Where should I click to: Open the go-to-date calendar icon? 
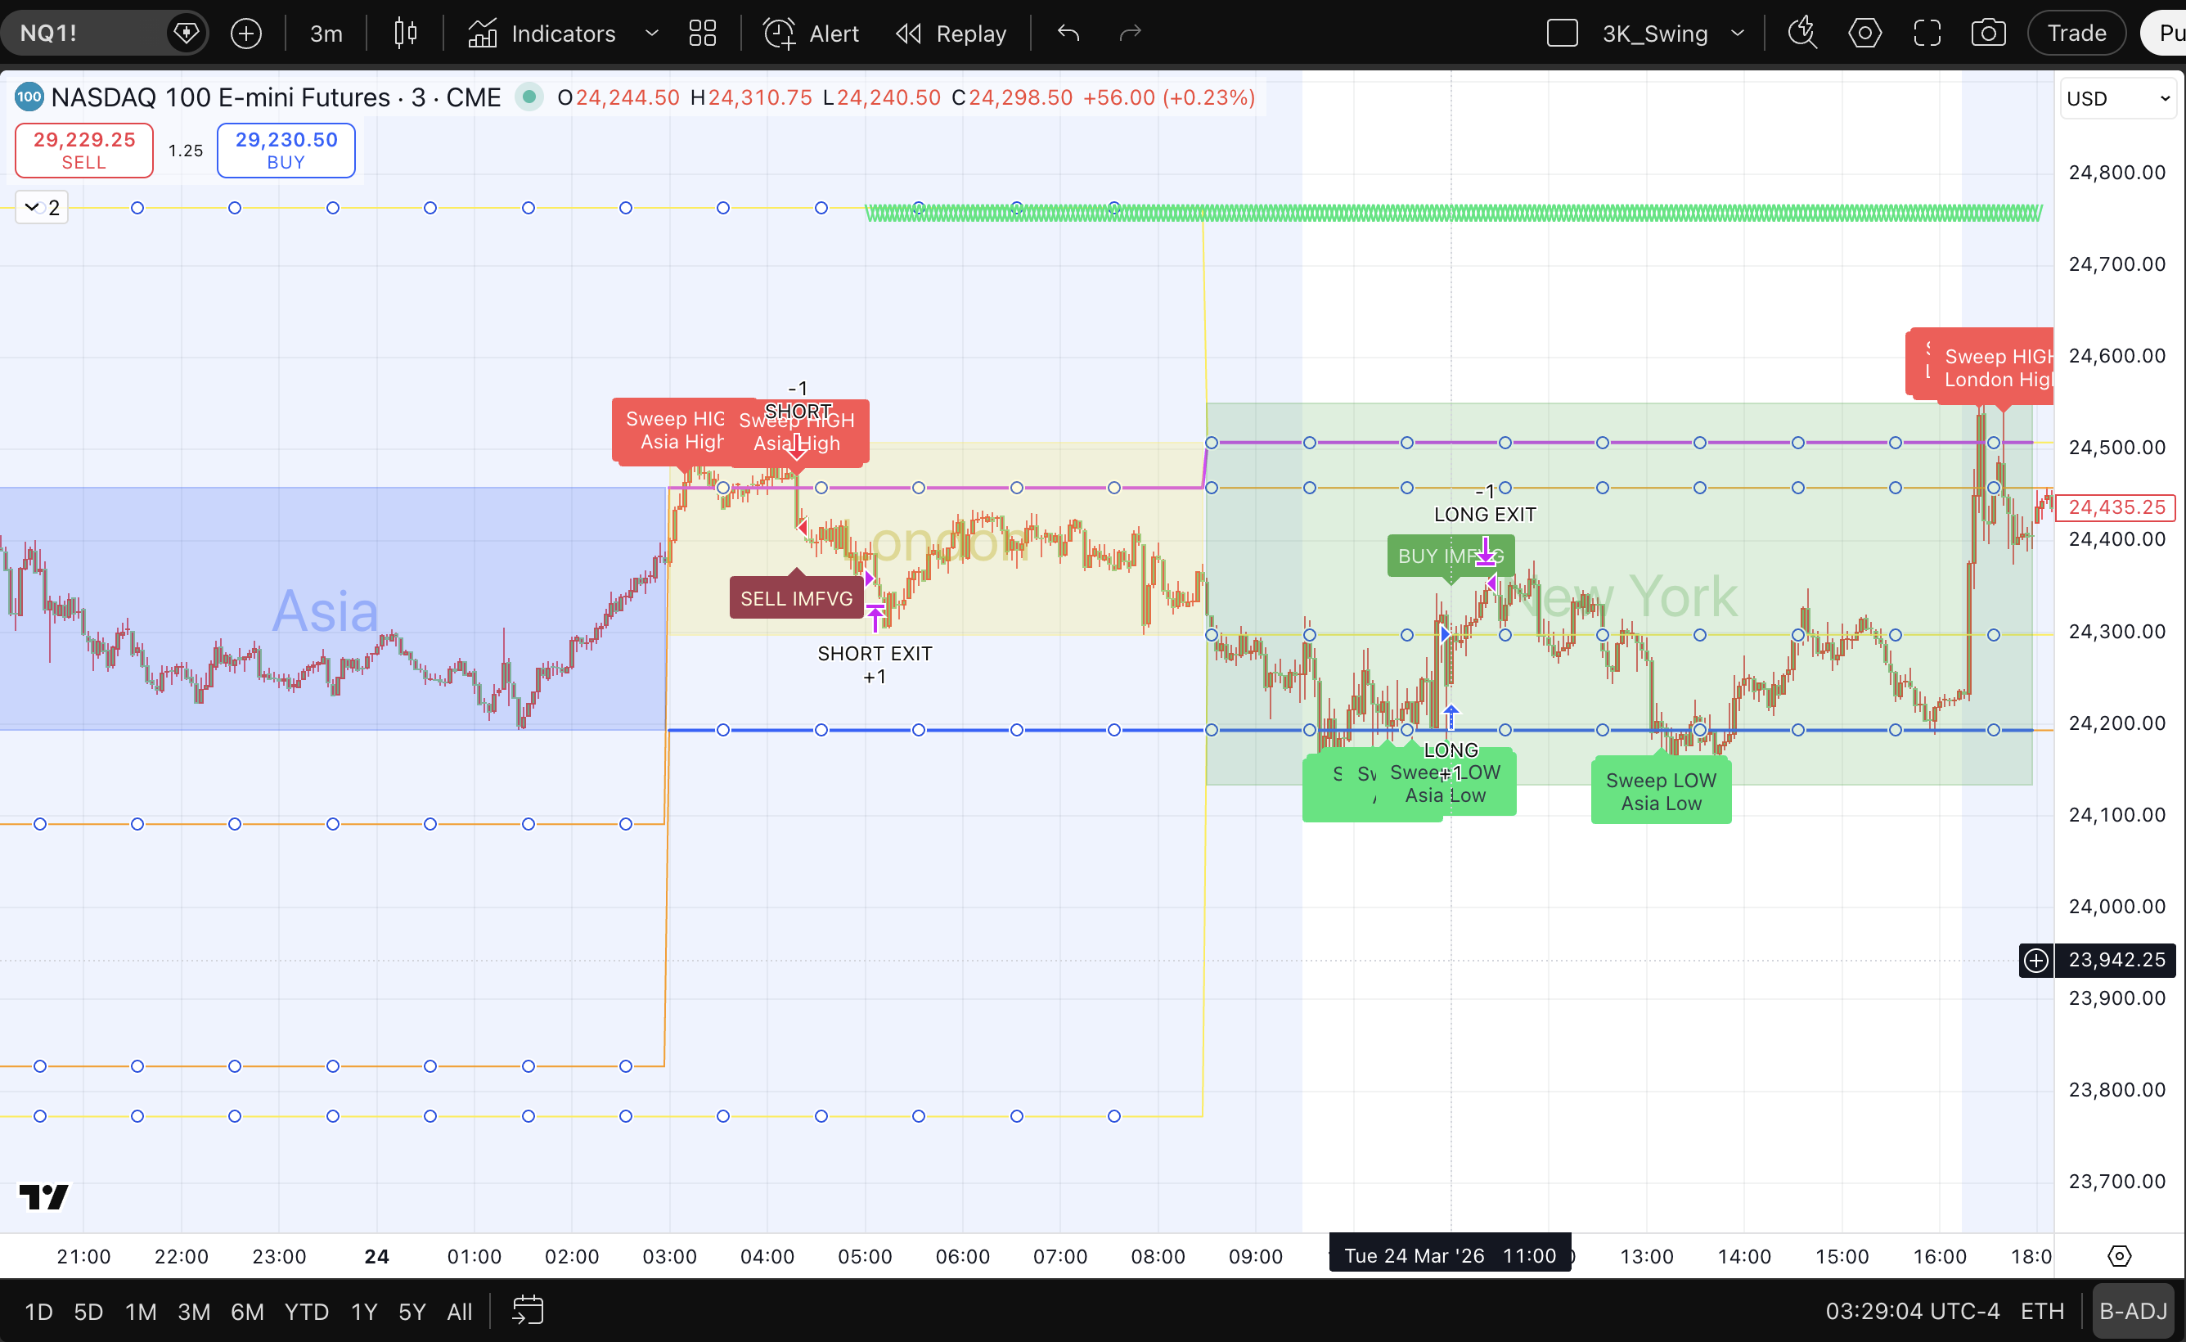(x=529, y=1311)
